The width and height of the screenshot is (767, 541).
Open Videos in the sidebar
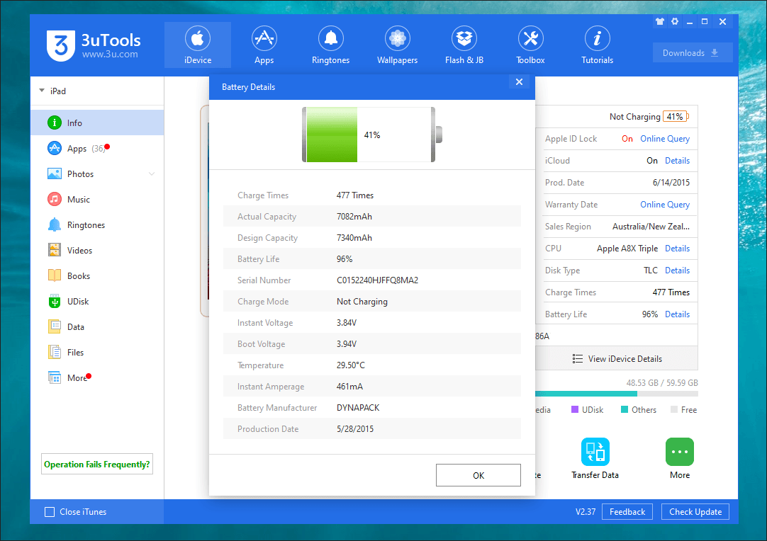(97, 250)
